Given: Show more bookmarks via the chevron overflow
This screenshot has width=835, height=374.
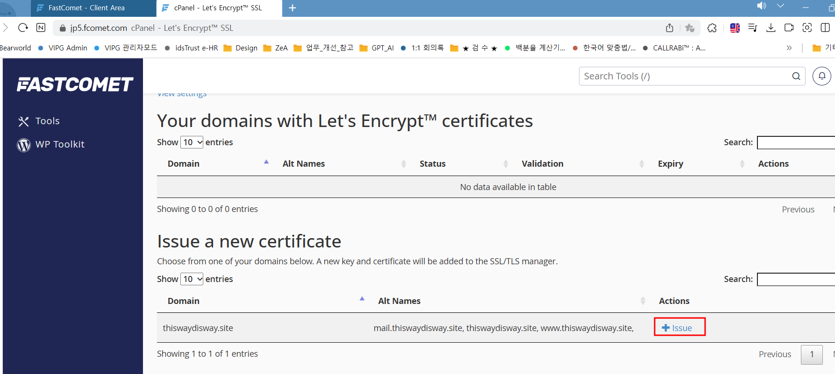Looking at the screenshot, I should pyautogui.click(x=789, y=48).
